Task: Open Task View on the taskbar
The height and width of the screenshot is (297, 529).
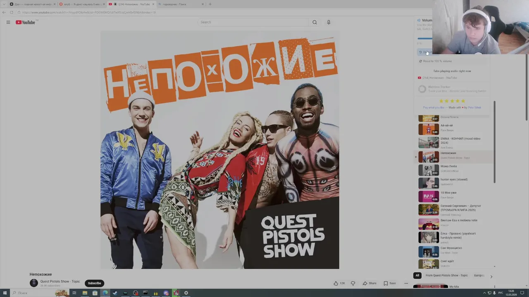Action: tap(74, 293)
